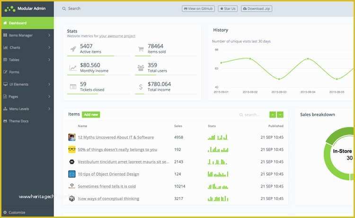Click the Pages document icon
This screenshot has width=355, height=218.
[5, 96]
